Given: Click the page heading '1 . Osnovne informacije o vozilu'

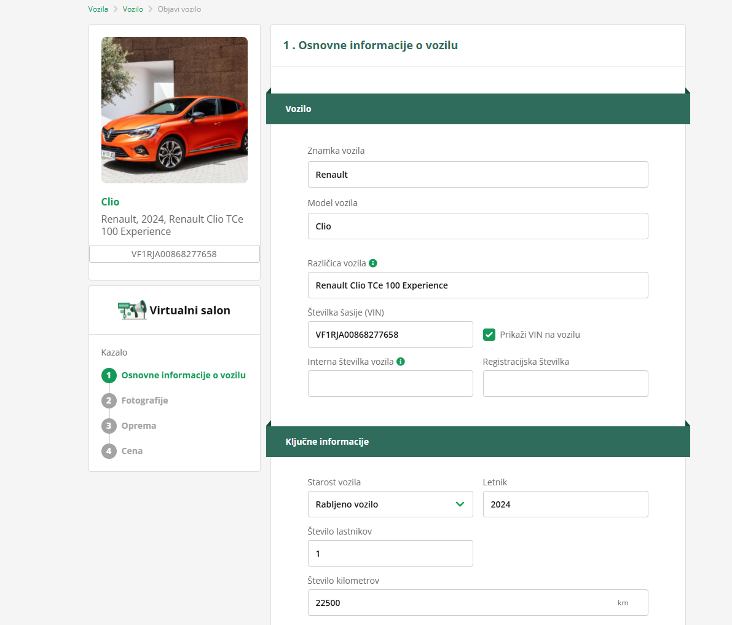Looking at the screenshot, I should pos(371,46).
